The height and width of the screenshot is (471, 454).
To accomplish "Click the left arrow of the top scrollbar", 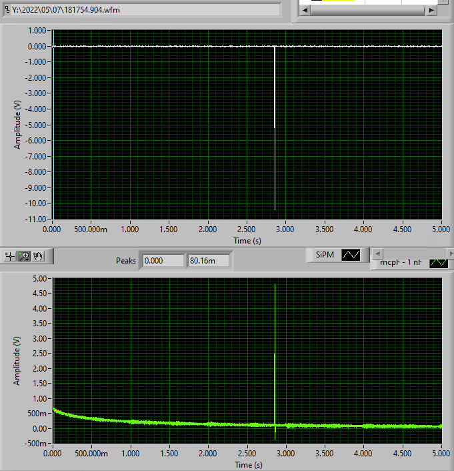I will (x=305, y=10).
